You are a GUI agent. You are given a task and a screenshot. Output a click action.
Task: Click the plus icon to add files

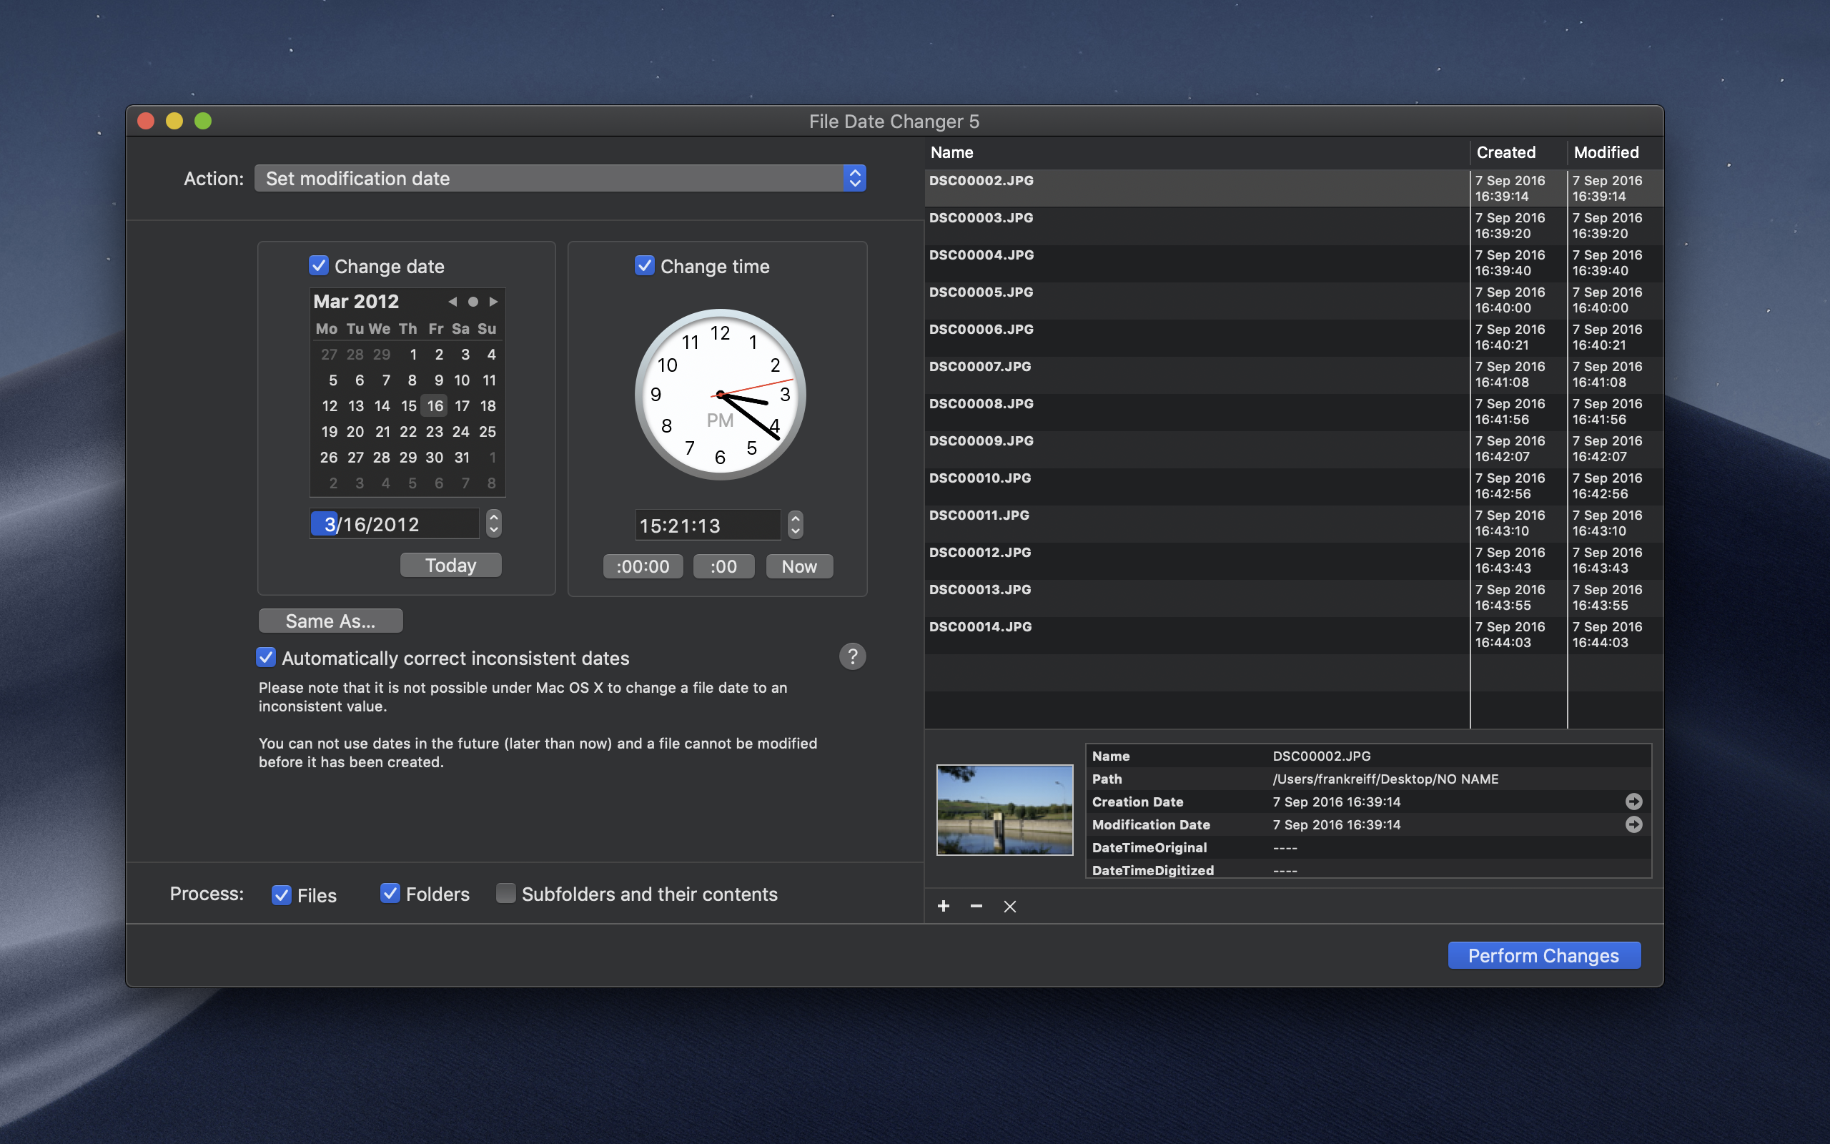[943, 906]
